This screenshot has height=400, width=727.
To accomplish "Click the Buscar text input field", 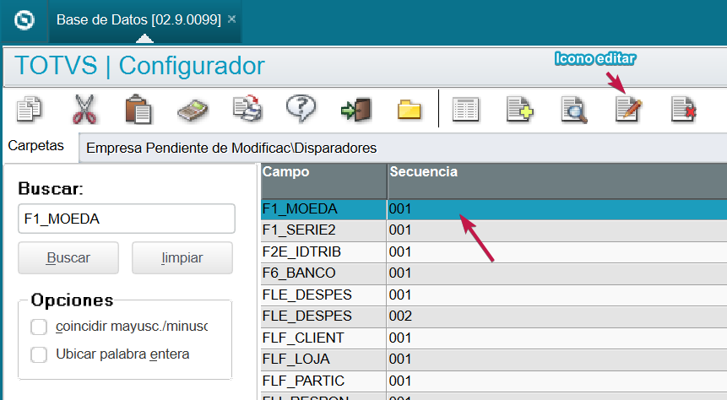I will tap(127, 219).
